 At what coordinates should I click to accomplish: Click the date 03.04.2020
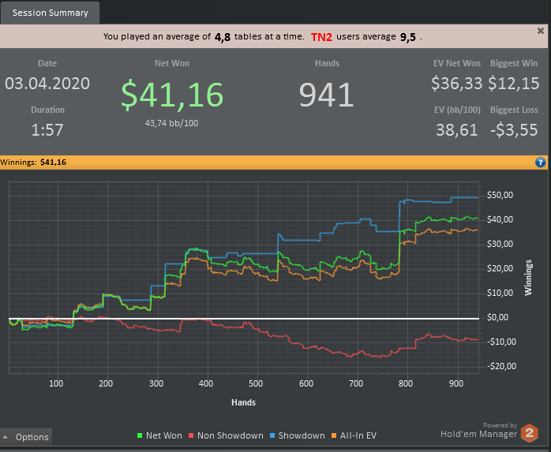(47, 84)
